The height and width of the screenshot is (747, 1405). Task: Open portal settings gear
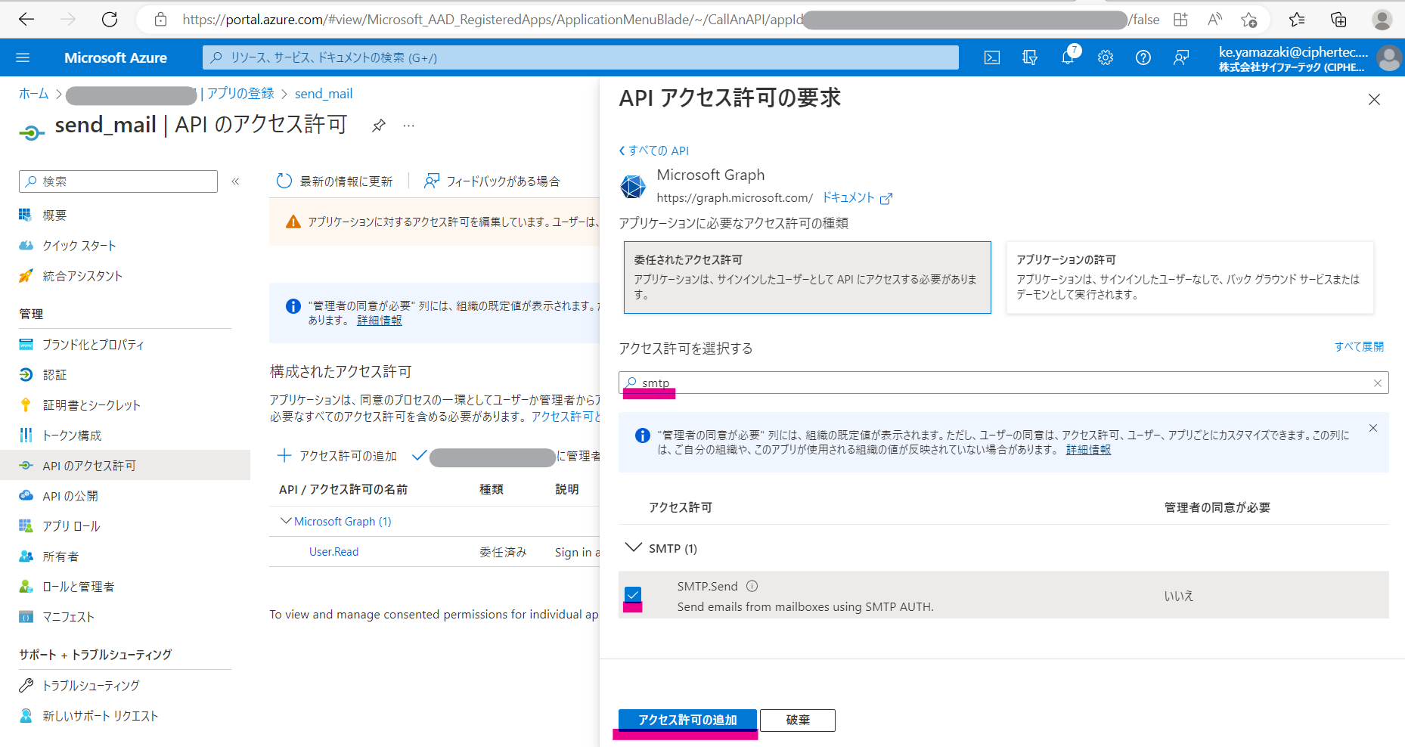[x=1106, y=57]
